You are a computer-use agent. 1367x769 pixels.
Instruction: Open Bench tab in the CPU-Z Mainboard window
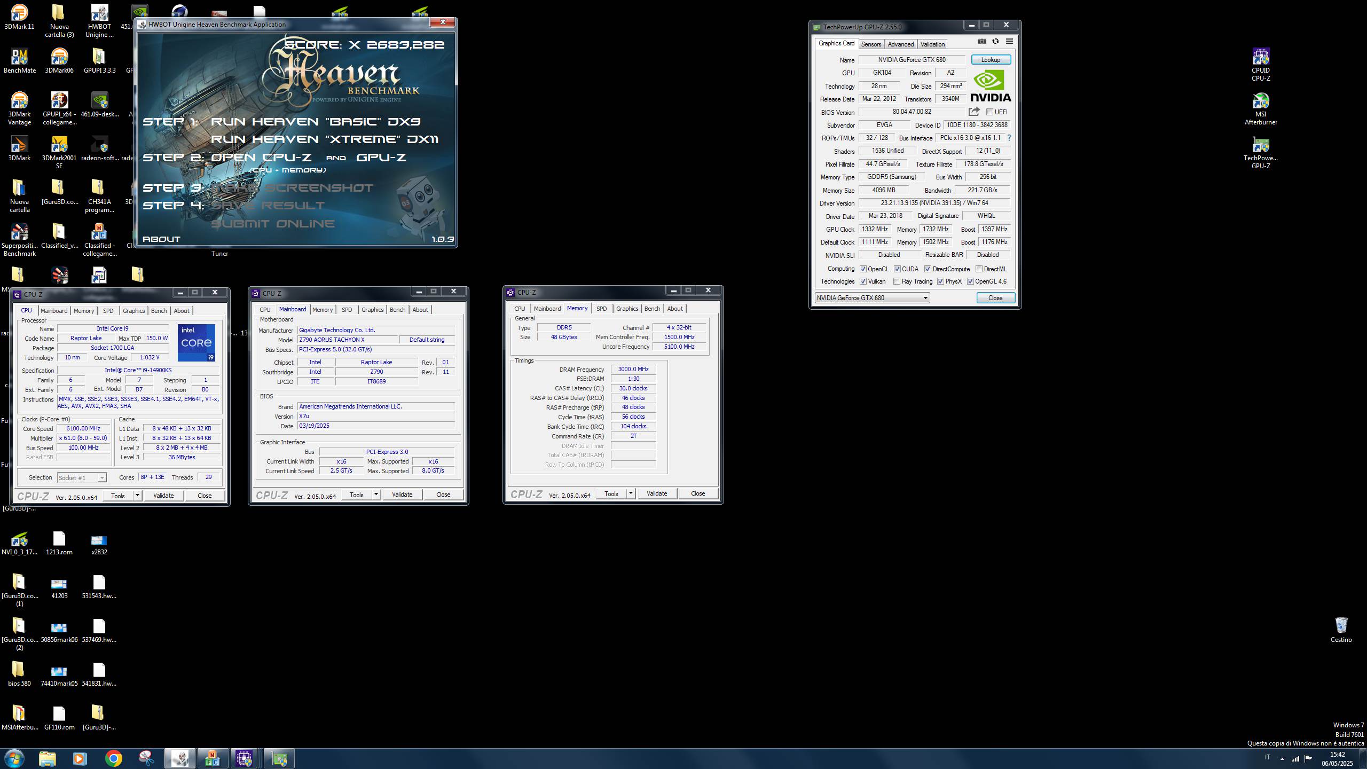tap(397, 310)
